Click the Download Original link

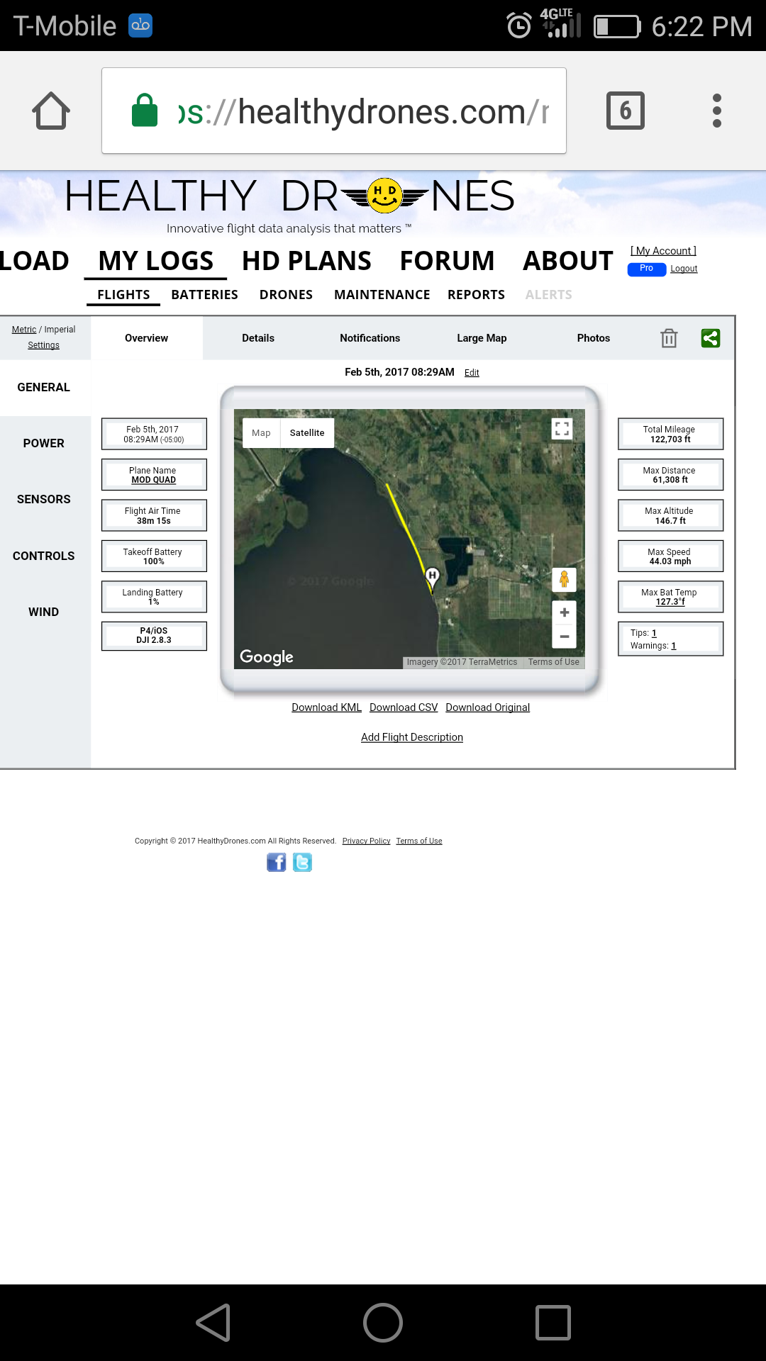[488, 707]
